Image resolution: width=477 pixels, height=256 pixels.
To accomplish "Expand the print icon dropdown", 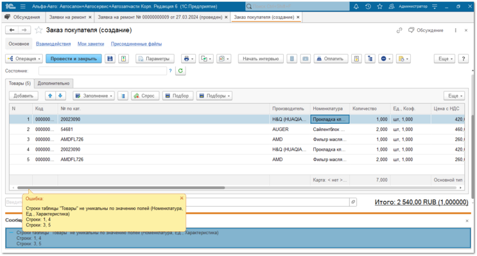I will 188,58.
